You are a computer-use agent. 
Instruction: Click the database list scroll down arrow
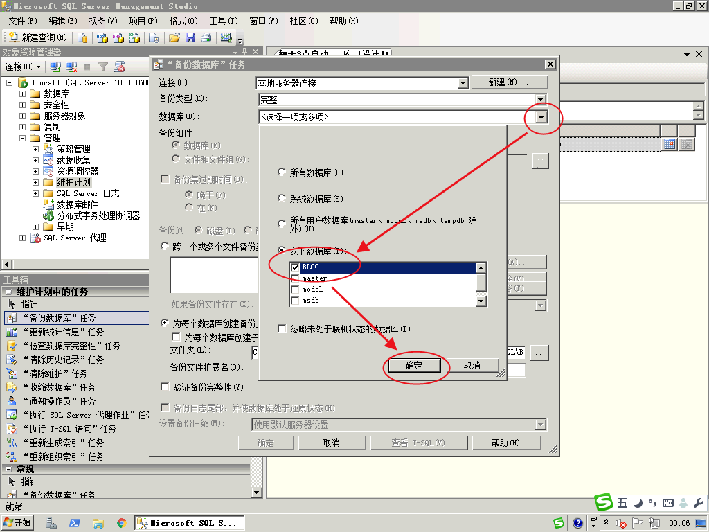481,301
